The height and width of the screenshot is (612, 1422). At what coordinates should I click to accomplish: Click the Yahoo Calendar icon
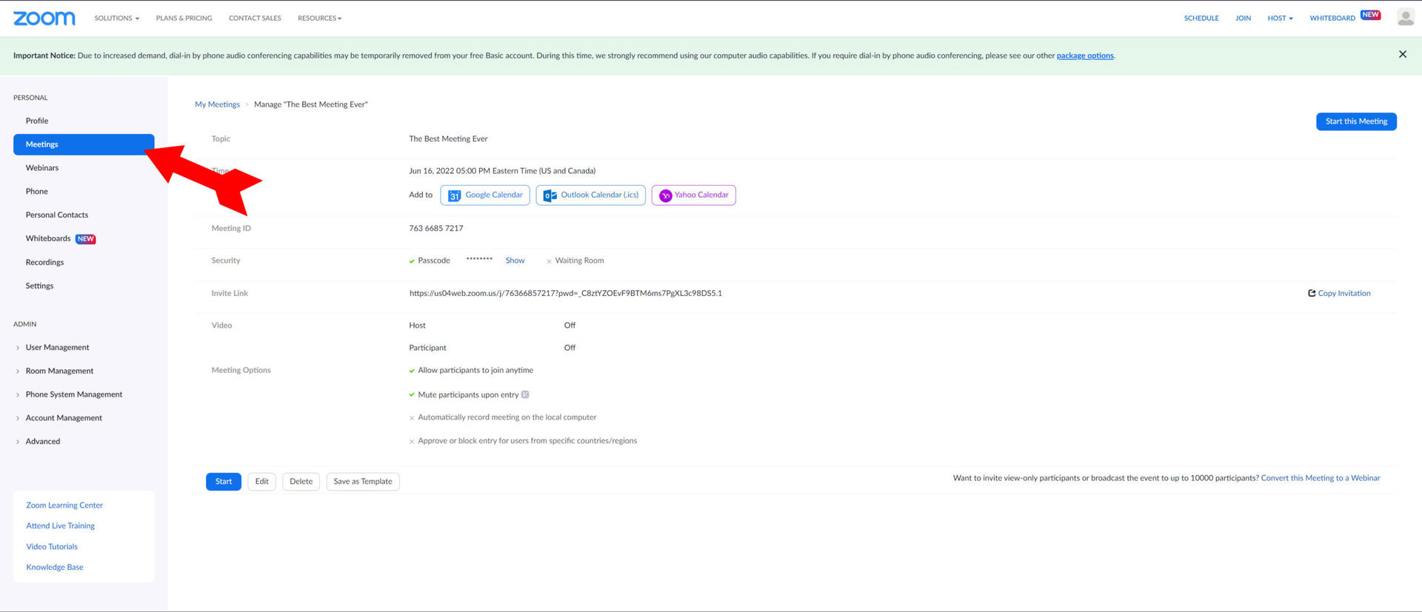(x=665, y=195)
